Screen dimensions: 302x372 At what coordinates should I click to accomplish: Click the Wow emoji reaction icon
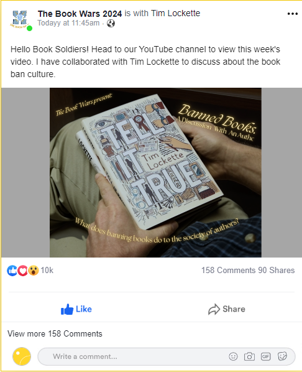(34, 271)
